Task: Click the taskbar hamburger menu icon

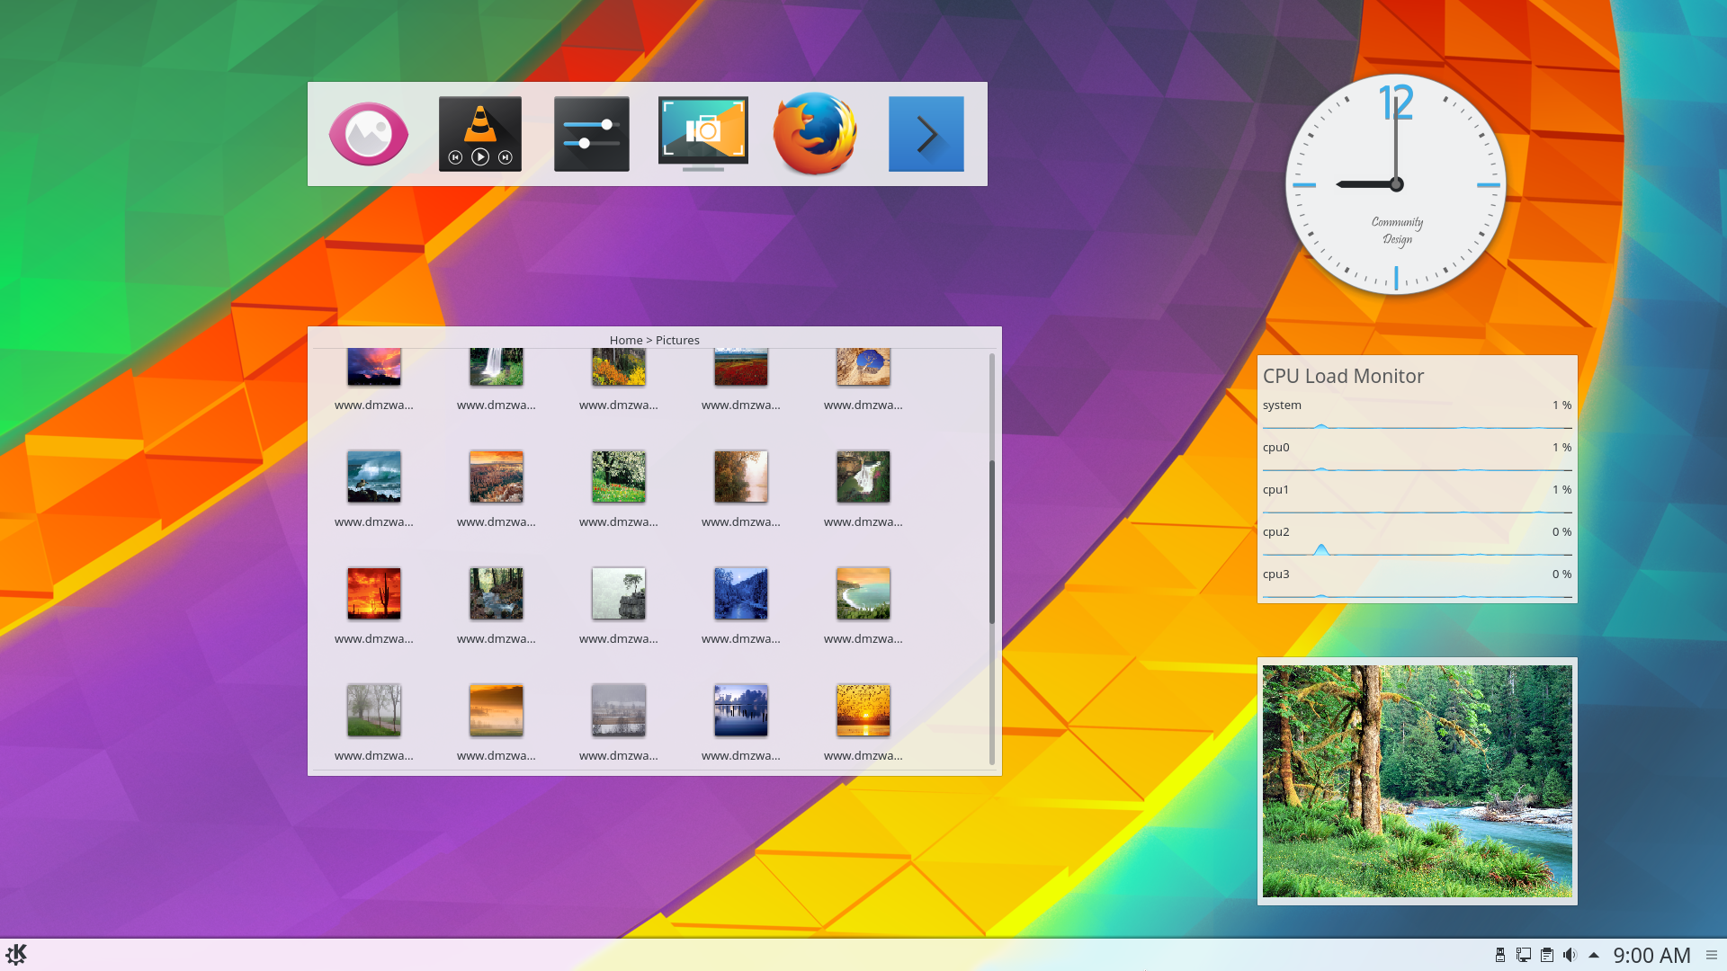Action: (1712, 953)
